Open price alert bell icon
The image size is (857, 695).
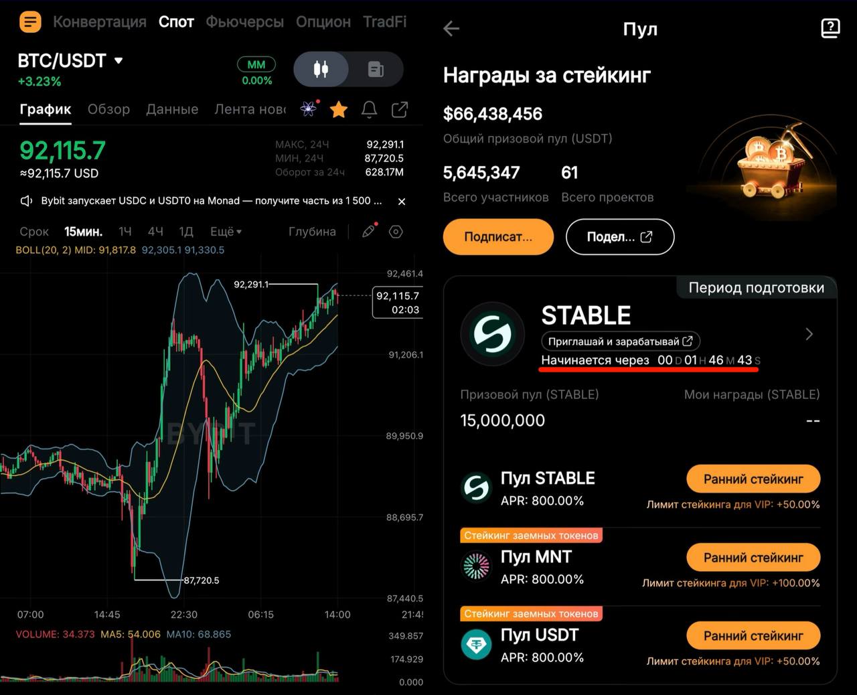pos(369,109)
